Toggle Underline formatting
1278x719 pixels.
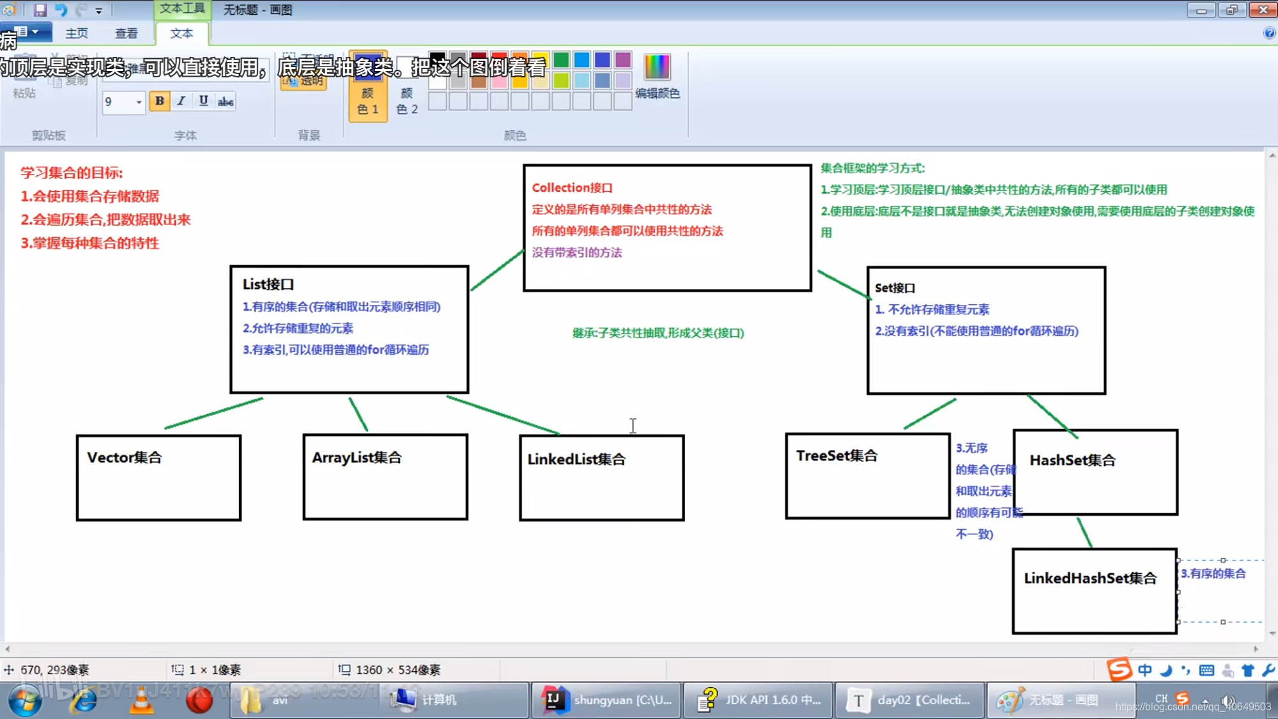pos(203,101)
